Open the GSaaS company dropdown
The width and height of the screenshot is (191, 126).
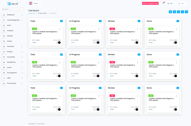[x=35, y=3]
